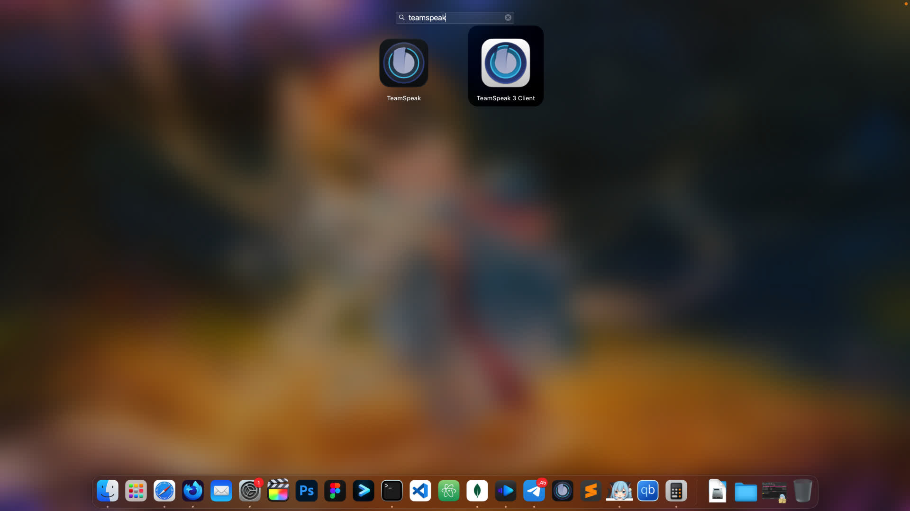Open Finder from the Dock
Image resolution: width=910 pixels, height=511 pixels.
(108, 491)
